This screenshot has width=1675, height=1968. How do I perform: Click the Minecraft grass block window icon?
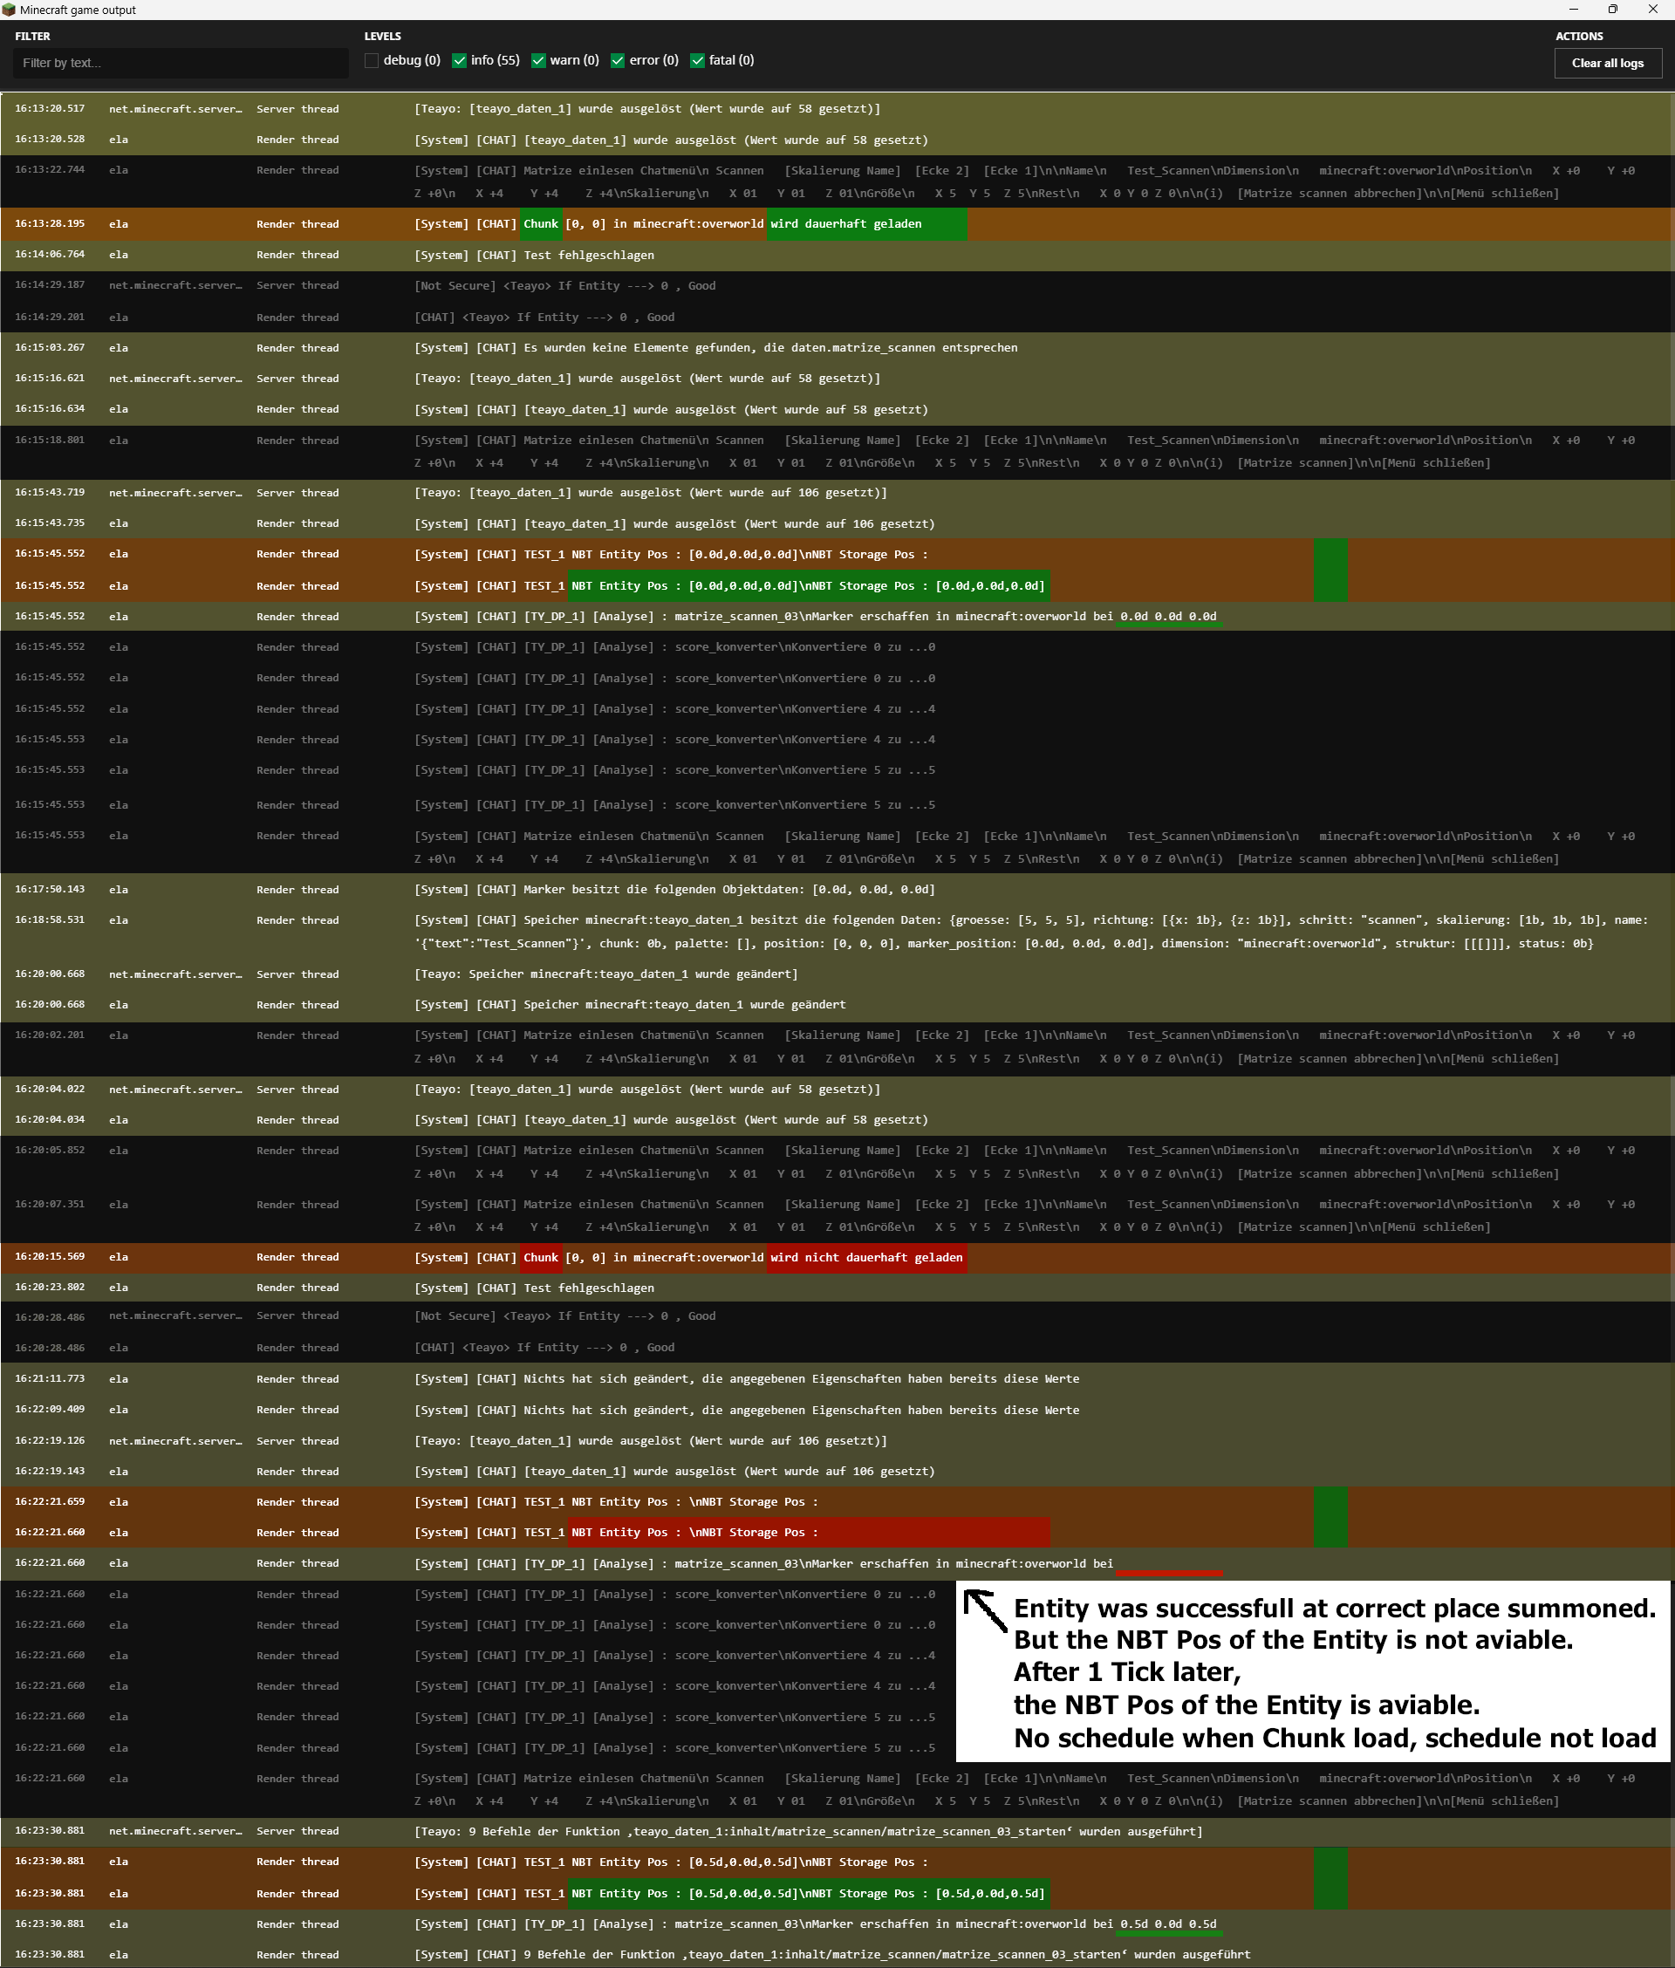tap(9, 10)
